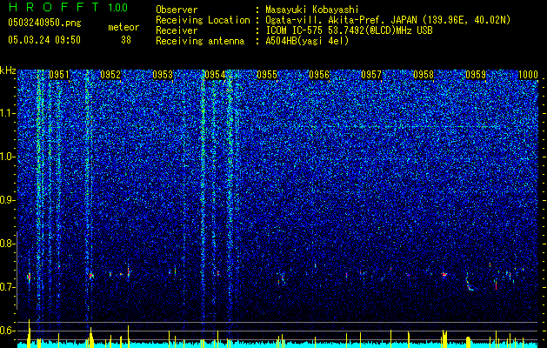Select the antenna value A504HB(yagi 4el)

tap(307, 41)
